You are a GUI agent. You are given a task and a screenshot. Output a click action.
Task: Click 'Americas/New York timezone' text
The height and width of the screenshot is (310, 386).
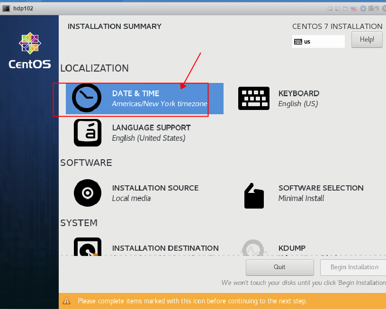point(160,103)
